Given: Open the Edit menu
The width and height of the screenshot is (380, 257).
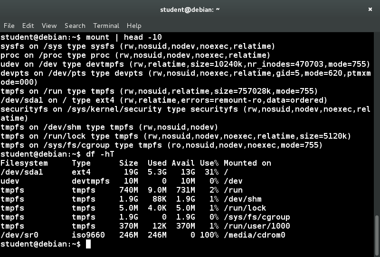Looking at the screenshot, I should [x=28, y=26].
